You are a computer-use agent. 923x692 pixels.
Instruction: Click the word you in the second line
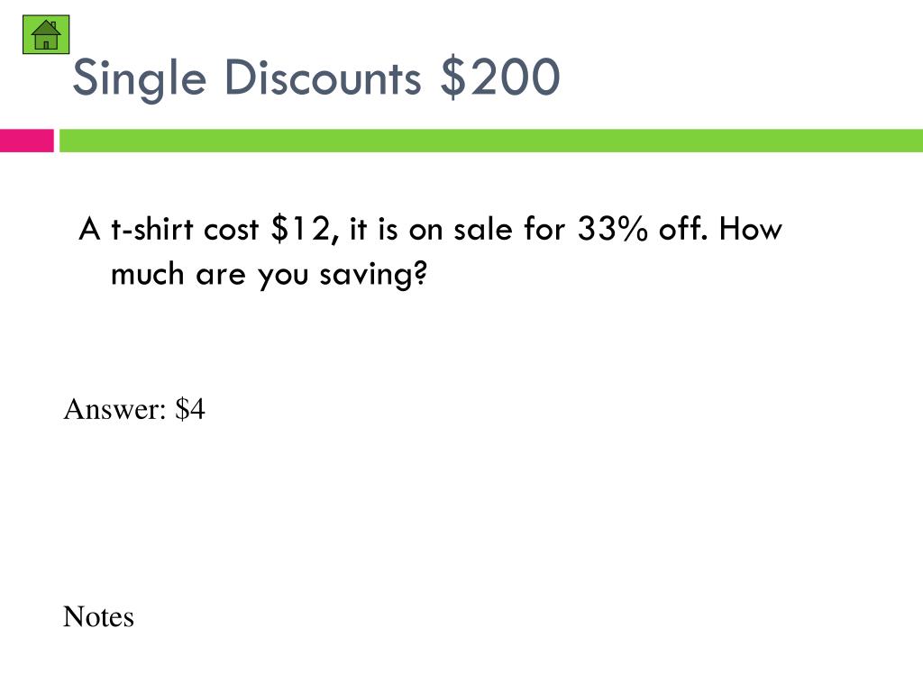click(283, 278)
